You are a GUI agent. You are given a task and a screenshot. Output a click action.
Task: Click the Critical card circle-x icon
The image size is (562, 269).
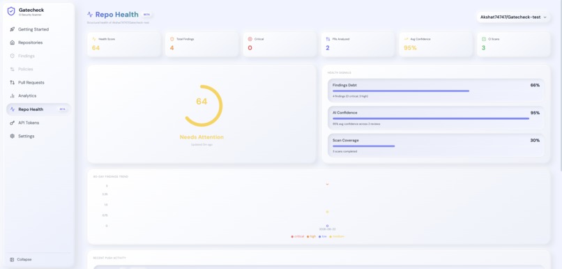click(x=250, y=39)
